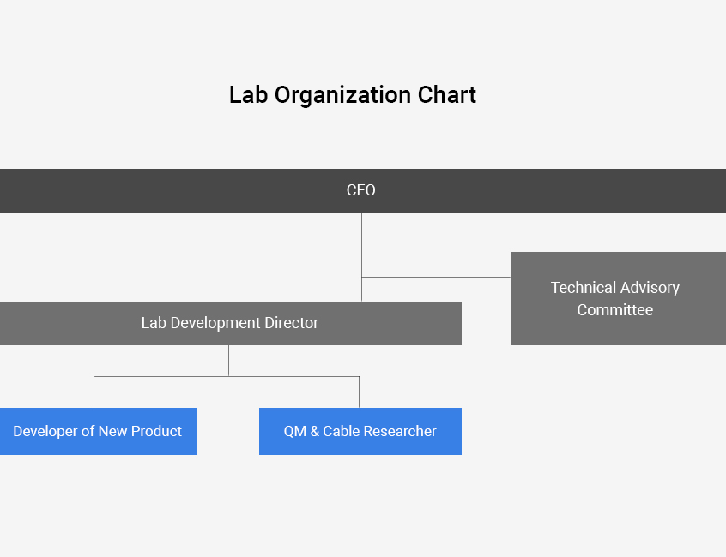Click the vertical connector above QM & Cable Researcher
The height and width of the screenshot is (557, 726).
tap(360, 392)
